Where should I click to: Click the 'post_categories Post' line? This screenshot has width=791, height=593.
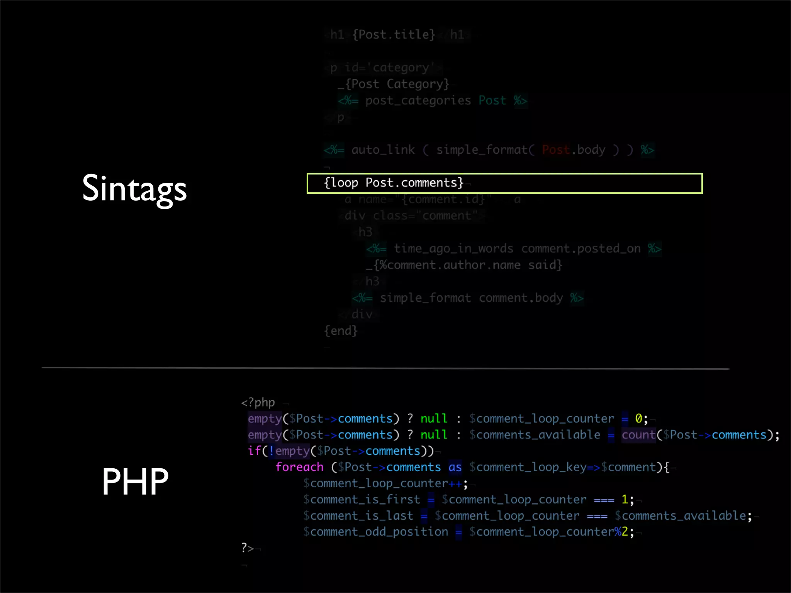(x=433, y=101)
